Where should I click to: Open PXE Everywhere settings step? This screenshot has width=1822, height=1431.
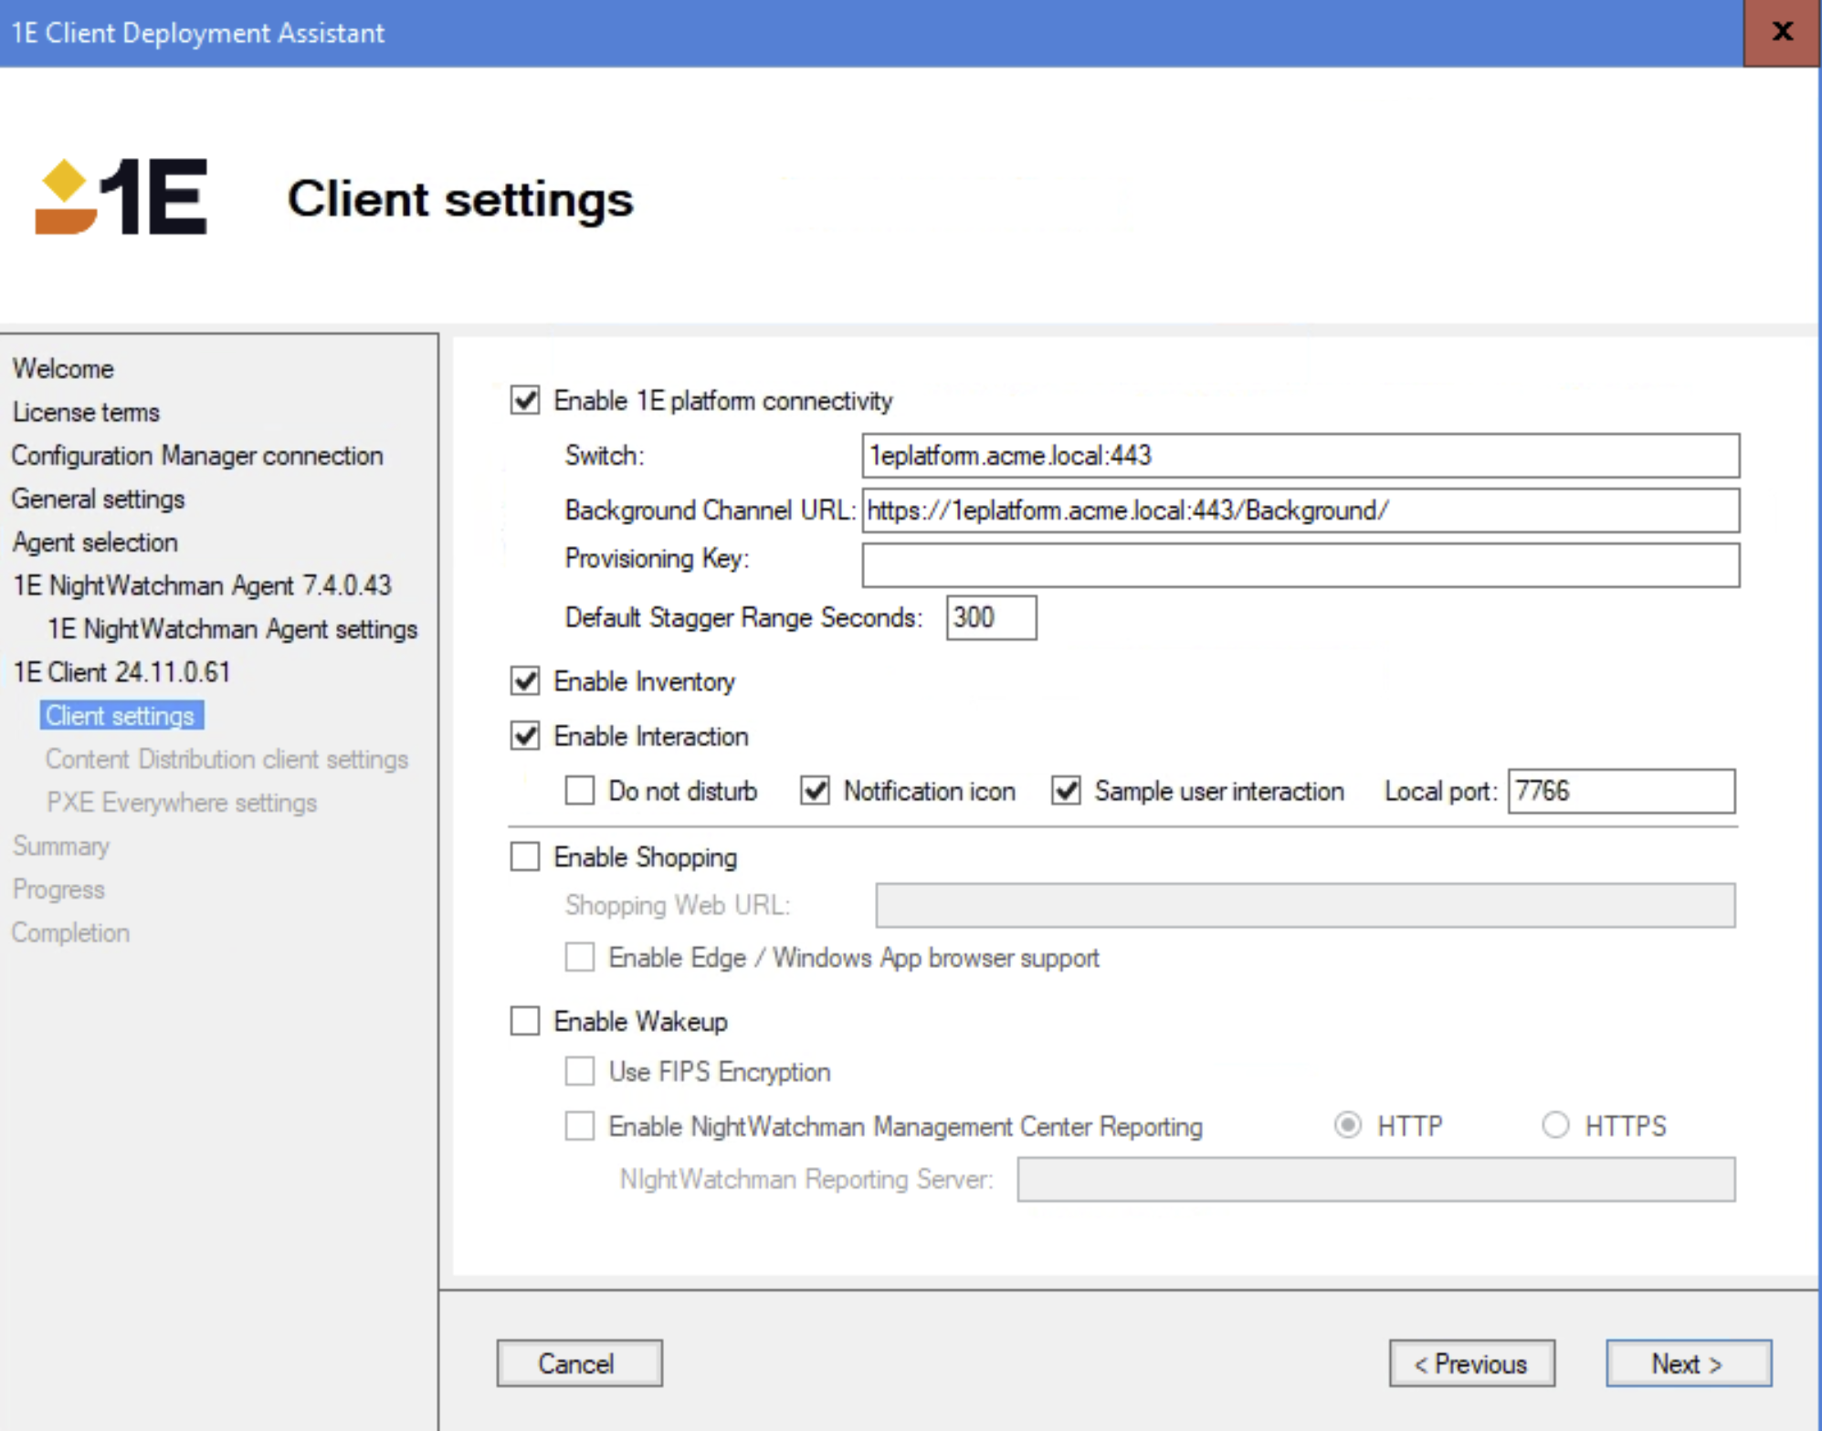click(x=182, y=803)
